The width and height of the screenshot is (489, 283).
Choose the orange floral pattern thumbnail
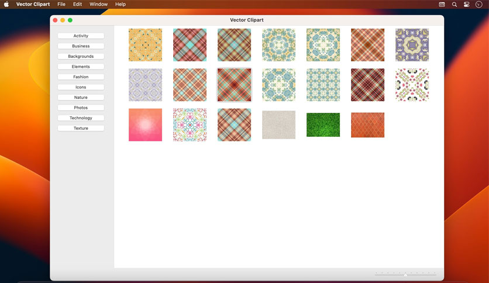(x=145, y=45)
